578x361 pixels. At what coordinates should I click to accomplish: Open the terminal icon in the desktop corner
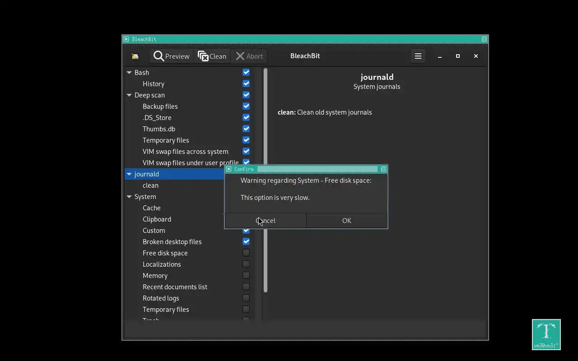click(546, 334)
